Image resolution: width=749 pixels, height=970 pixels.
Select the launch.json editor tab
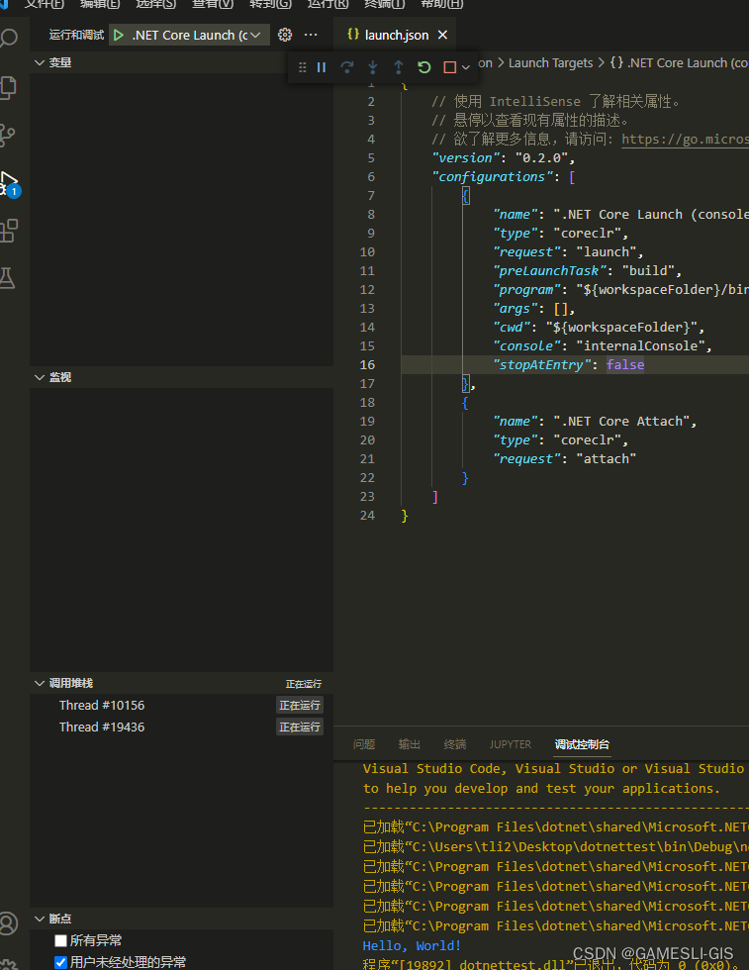[x=395, y=36]
